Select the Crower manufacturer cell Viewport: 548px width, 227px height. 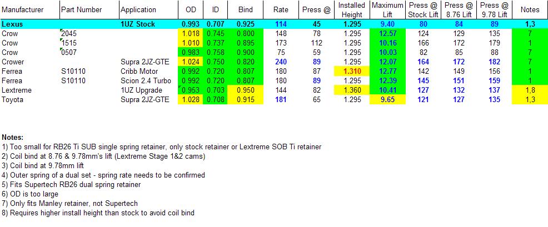pyautogui.click(x=29, y=62)
